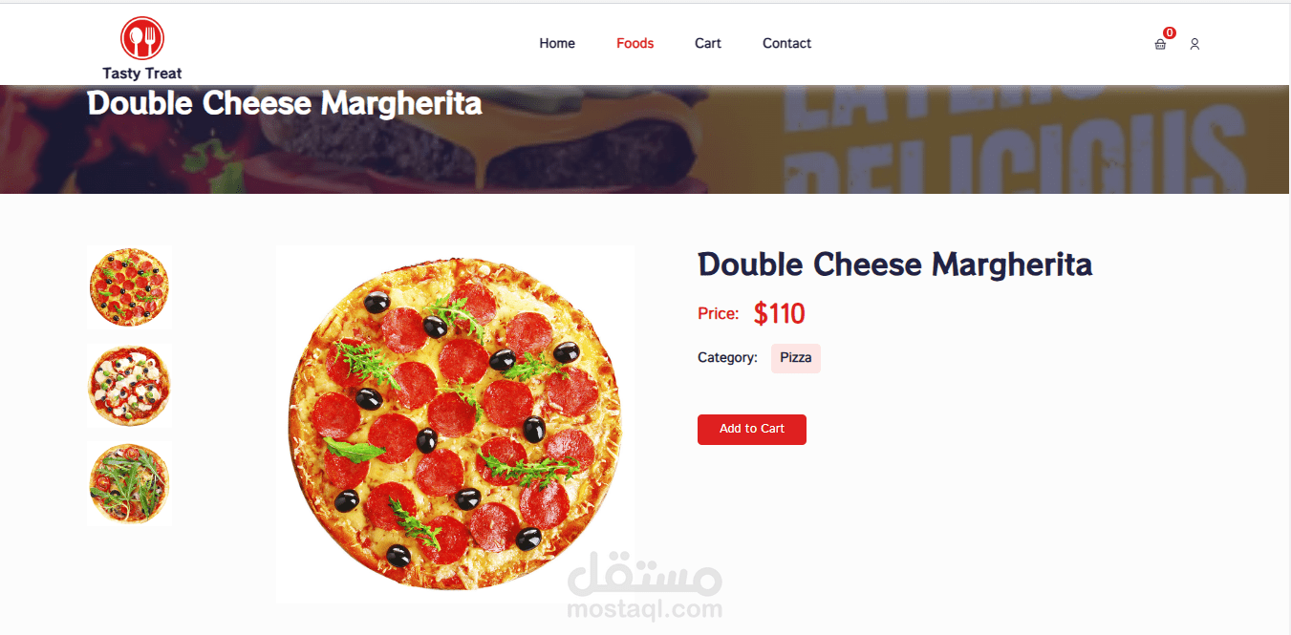Select the first pepperoni pizza thumbnail
This screenshot has width=1291, height=635.
click(x=129, y=286)
